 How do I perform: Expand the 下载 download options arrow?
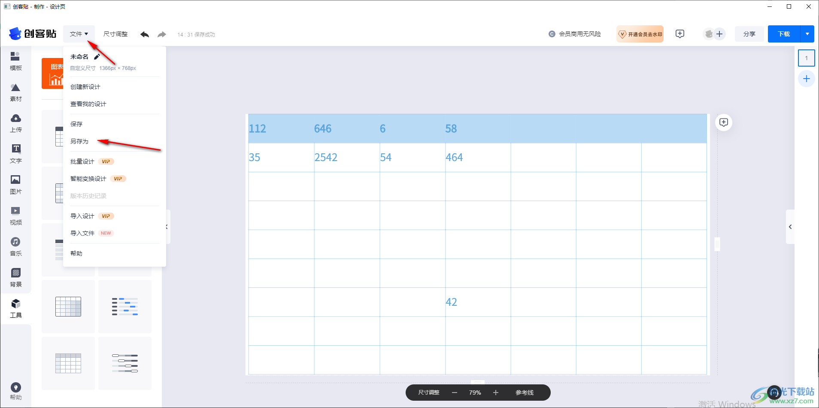807,34
